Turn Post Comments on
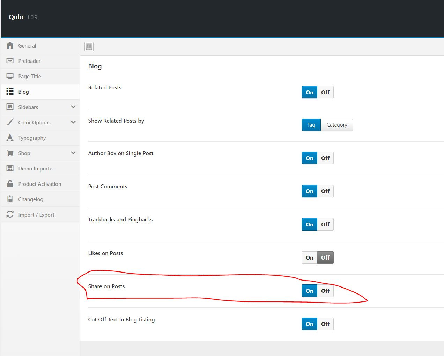Viewport: 444px width, 356px height. 310,191
